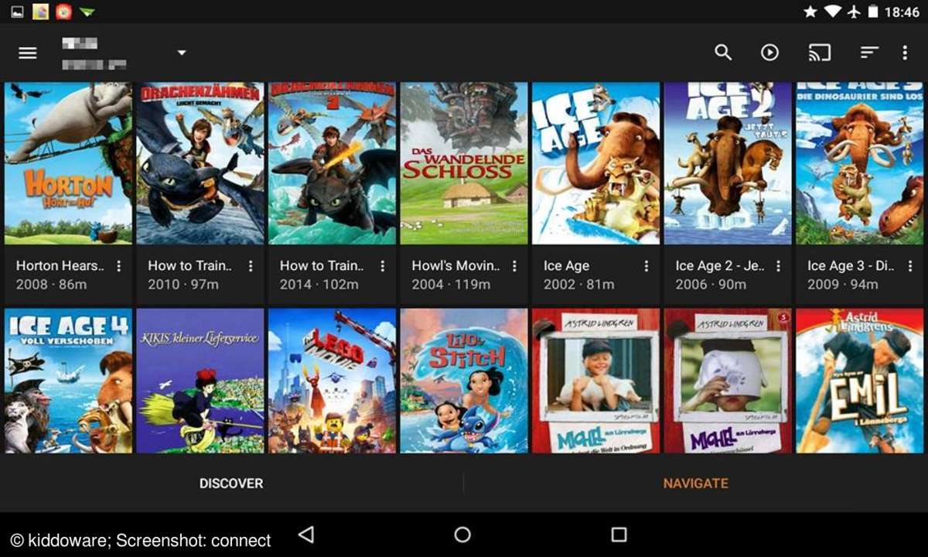This screenshot has width=928, height=557.
Task: Tap the battery status icon
Action: 873,12
